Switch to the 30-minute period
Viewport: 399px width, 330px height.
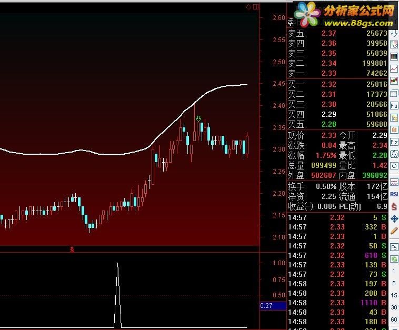tap(394, 307)
